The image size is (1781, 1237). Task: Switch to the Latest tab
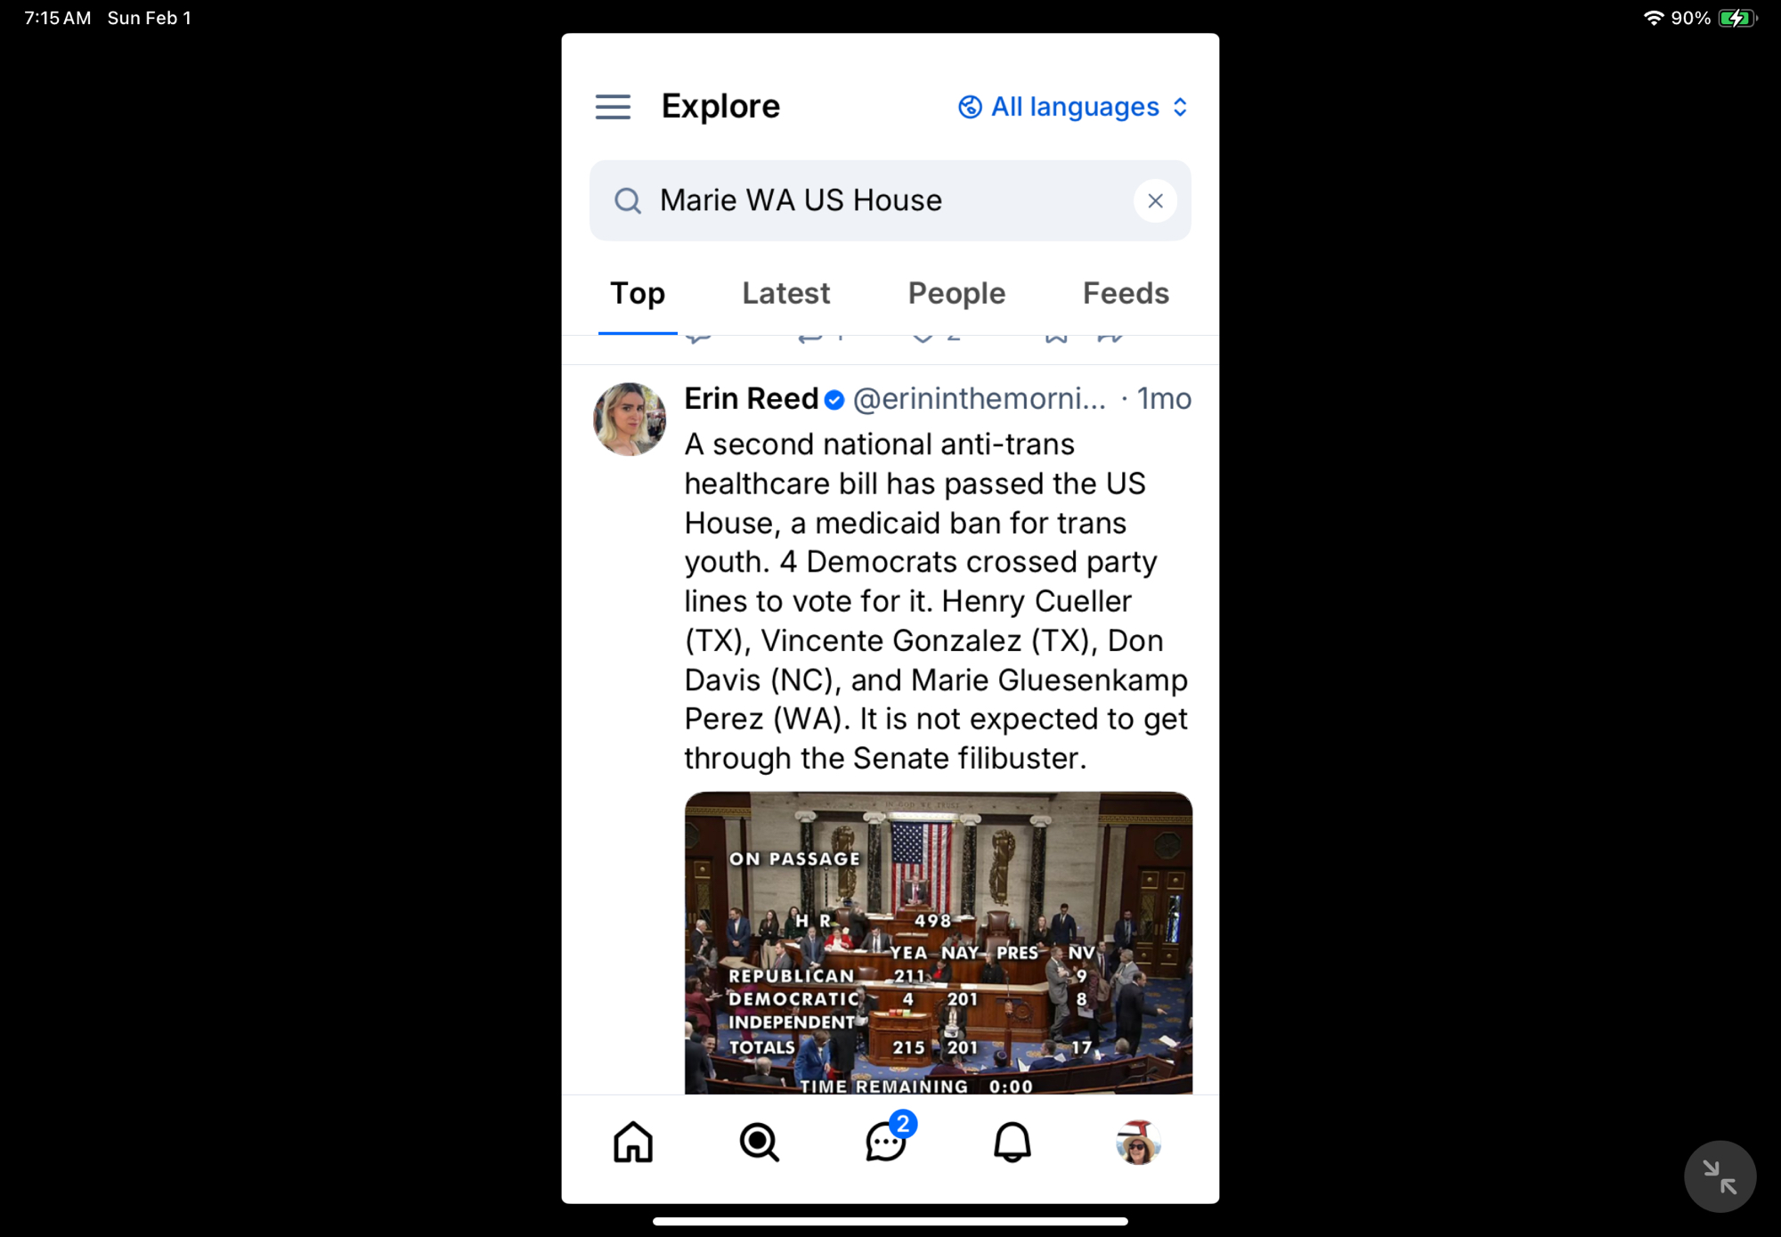tap(785, 293)
